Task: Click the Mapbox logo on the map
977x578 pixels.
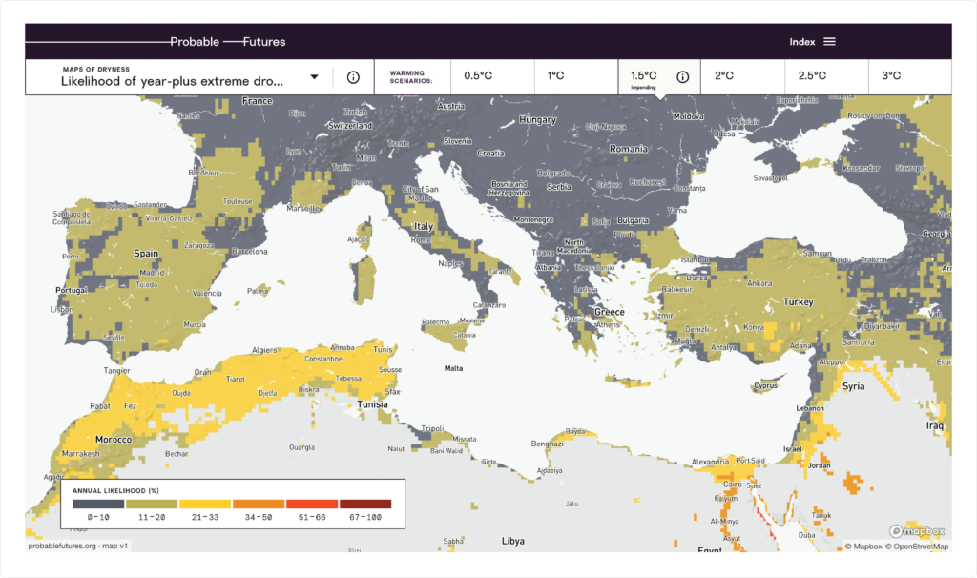Action: click(917, 530)
